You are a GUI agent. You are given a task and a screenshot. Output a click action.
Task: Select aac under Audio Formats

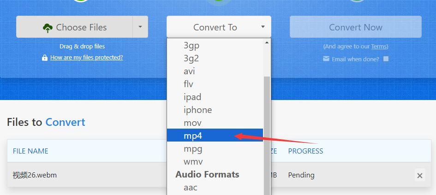[190, 187]
